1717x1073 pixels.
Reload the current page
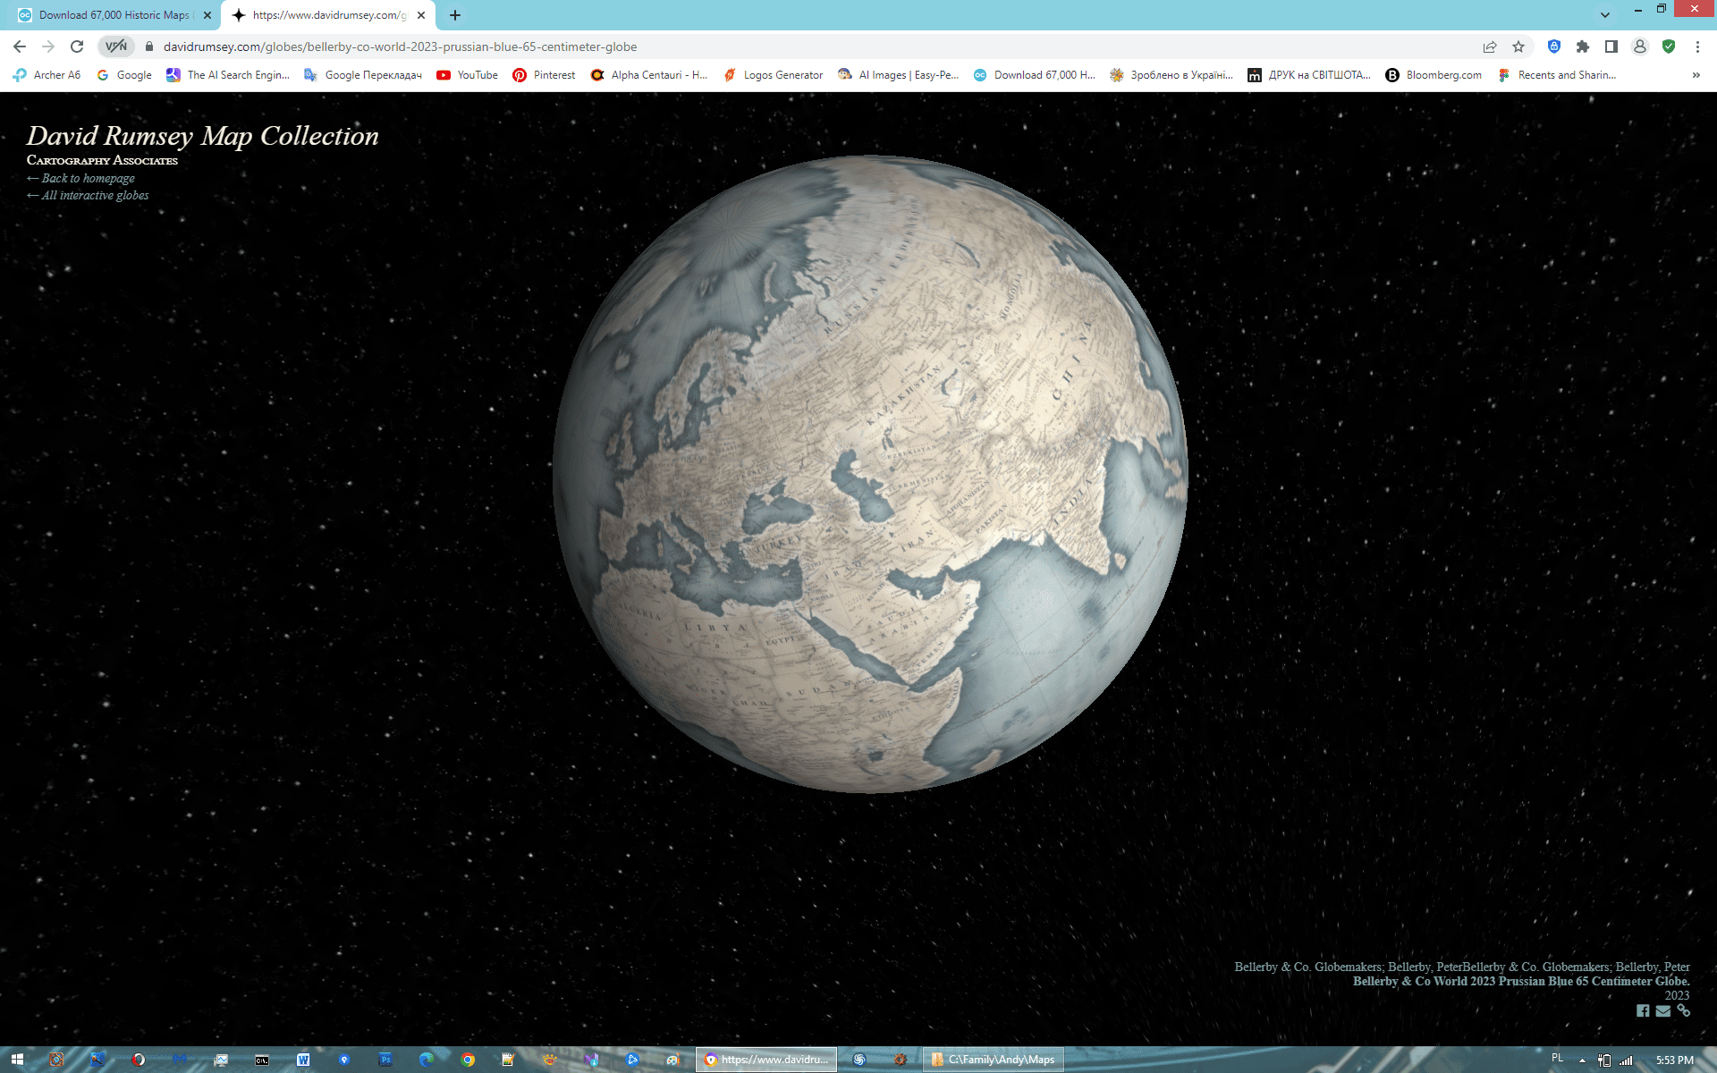coord(77,46)
